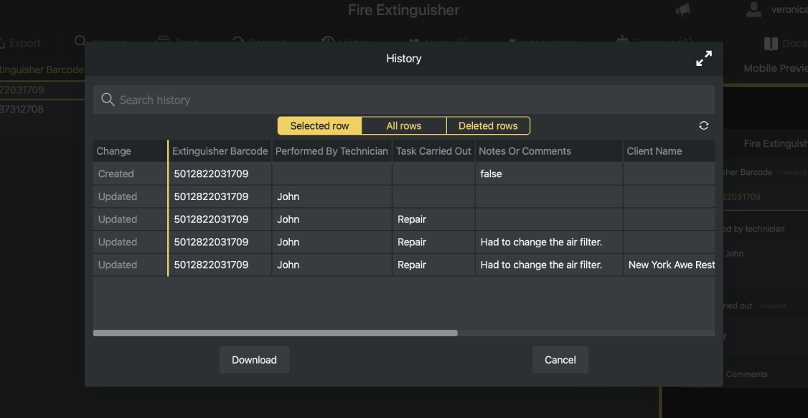Click the search magnifier icon in history
Screen dimensions: 808x418
tap(108, 100)
